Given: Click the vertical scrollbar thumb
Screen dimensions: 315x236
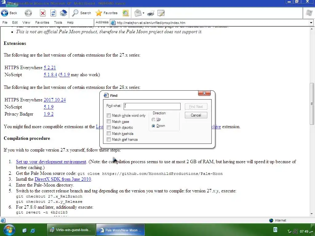Looking at the screenshot, I should pyautogui.click(x=312, y=104).
